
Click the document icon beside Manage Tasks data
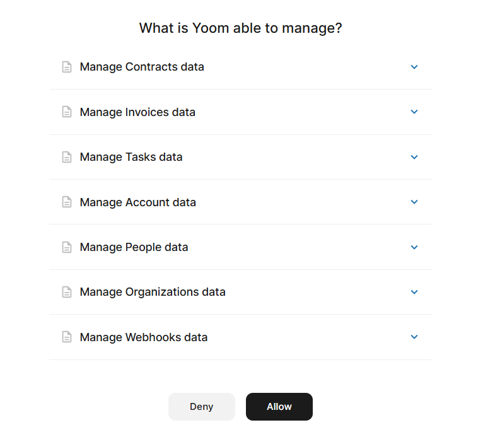[x=67, y=157]
